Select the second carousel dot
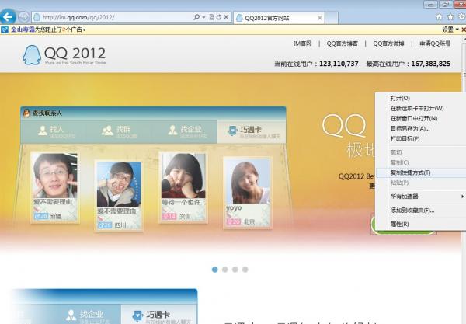Screen dimensions: 466x324 tap(225, 270)
